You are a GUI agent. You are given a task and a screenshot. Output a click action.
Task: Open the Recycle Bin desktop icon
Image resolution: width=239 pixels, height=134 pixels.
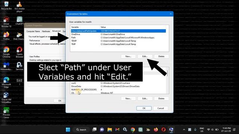tap(6, 5)
